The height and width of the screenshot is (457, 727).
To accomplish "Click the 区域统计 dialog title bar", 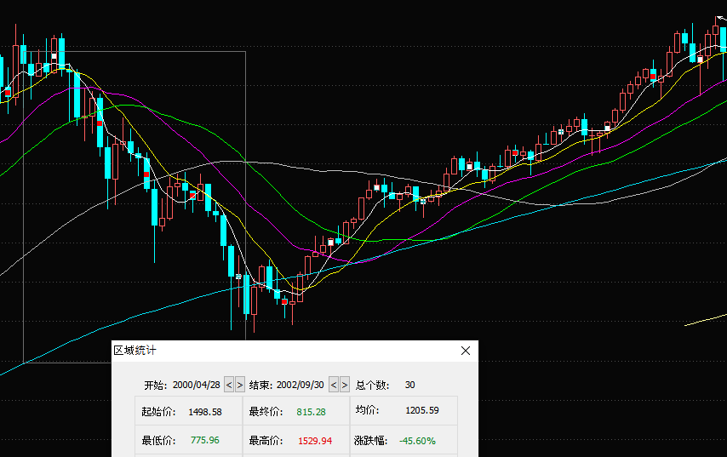I will pos(281,351).
